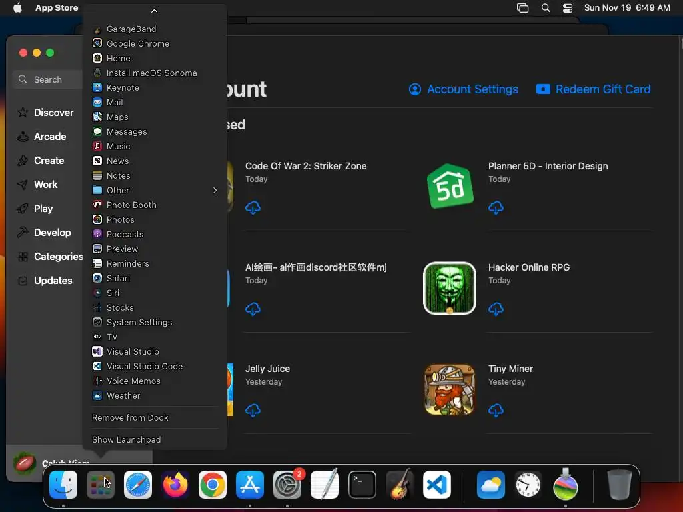683x512 pixels.
Task: Select Reminders in the menu
Action: [155, 263]
